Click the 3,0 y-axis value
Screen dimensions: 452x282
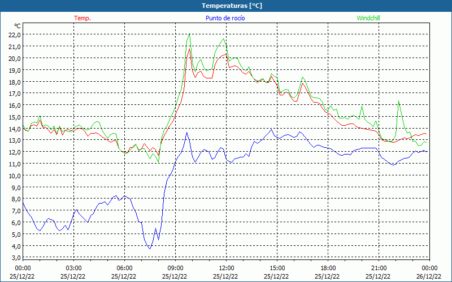(16, 257)
